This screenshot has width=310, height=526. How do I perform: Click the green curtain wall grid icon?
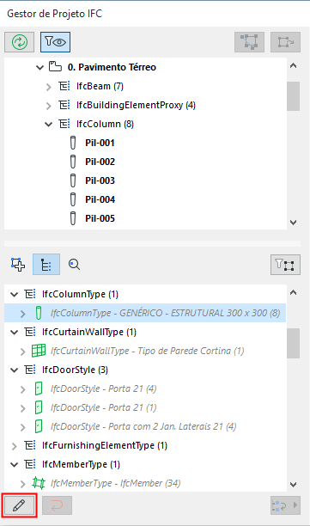39,351
